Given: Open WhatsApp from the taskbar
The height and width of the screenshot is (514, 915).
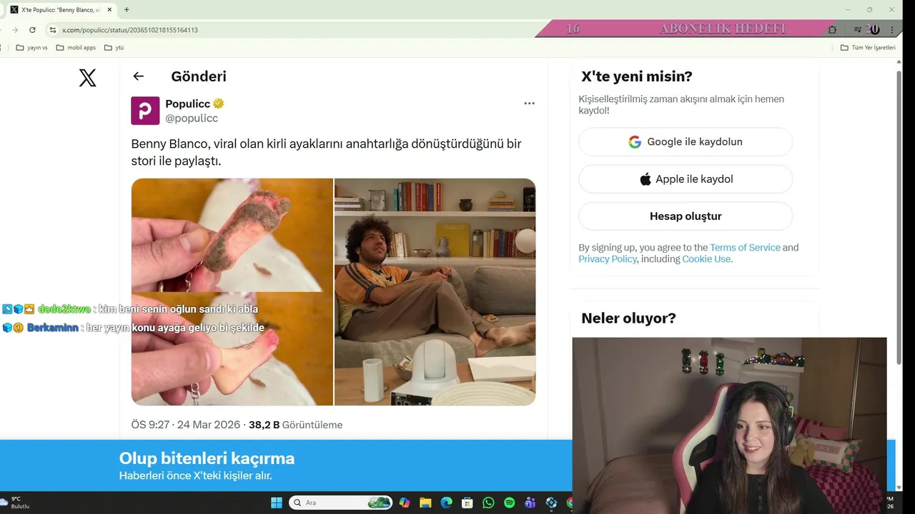Looking at the screenshot, I should click(x=488, y=503).
